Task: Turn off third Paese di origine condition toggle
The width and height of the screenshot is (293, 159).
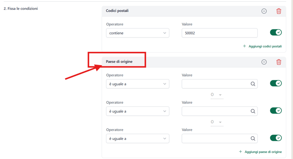Action: click(276, 138)
